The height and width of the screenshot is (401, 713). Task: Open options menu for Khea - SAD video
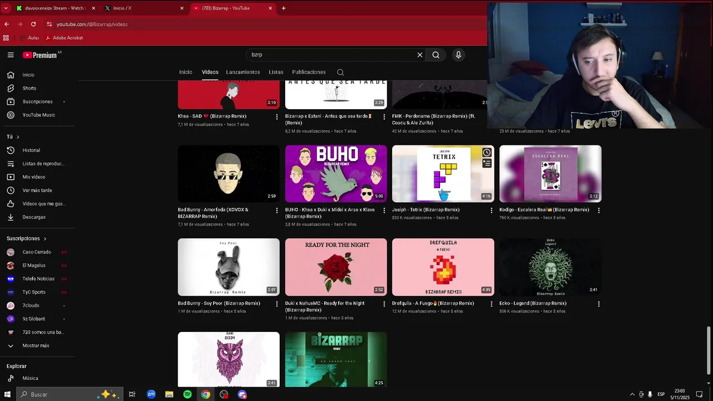[277, 116]
